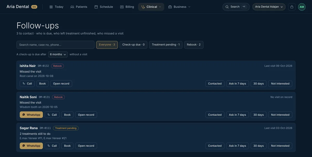This screenshot has width=312, height=157.
Task: Ask Ishita Nair again in 7 days
Action: (237, 84)
